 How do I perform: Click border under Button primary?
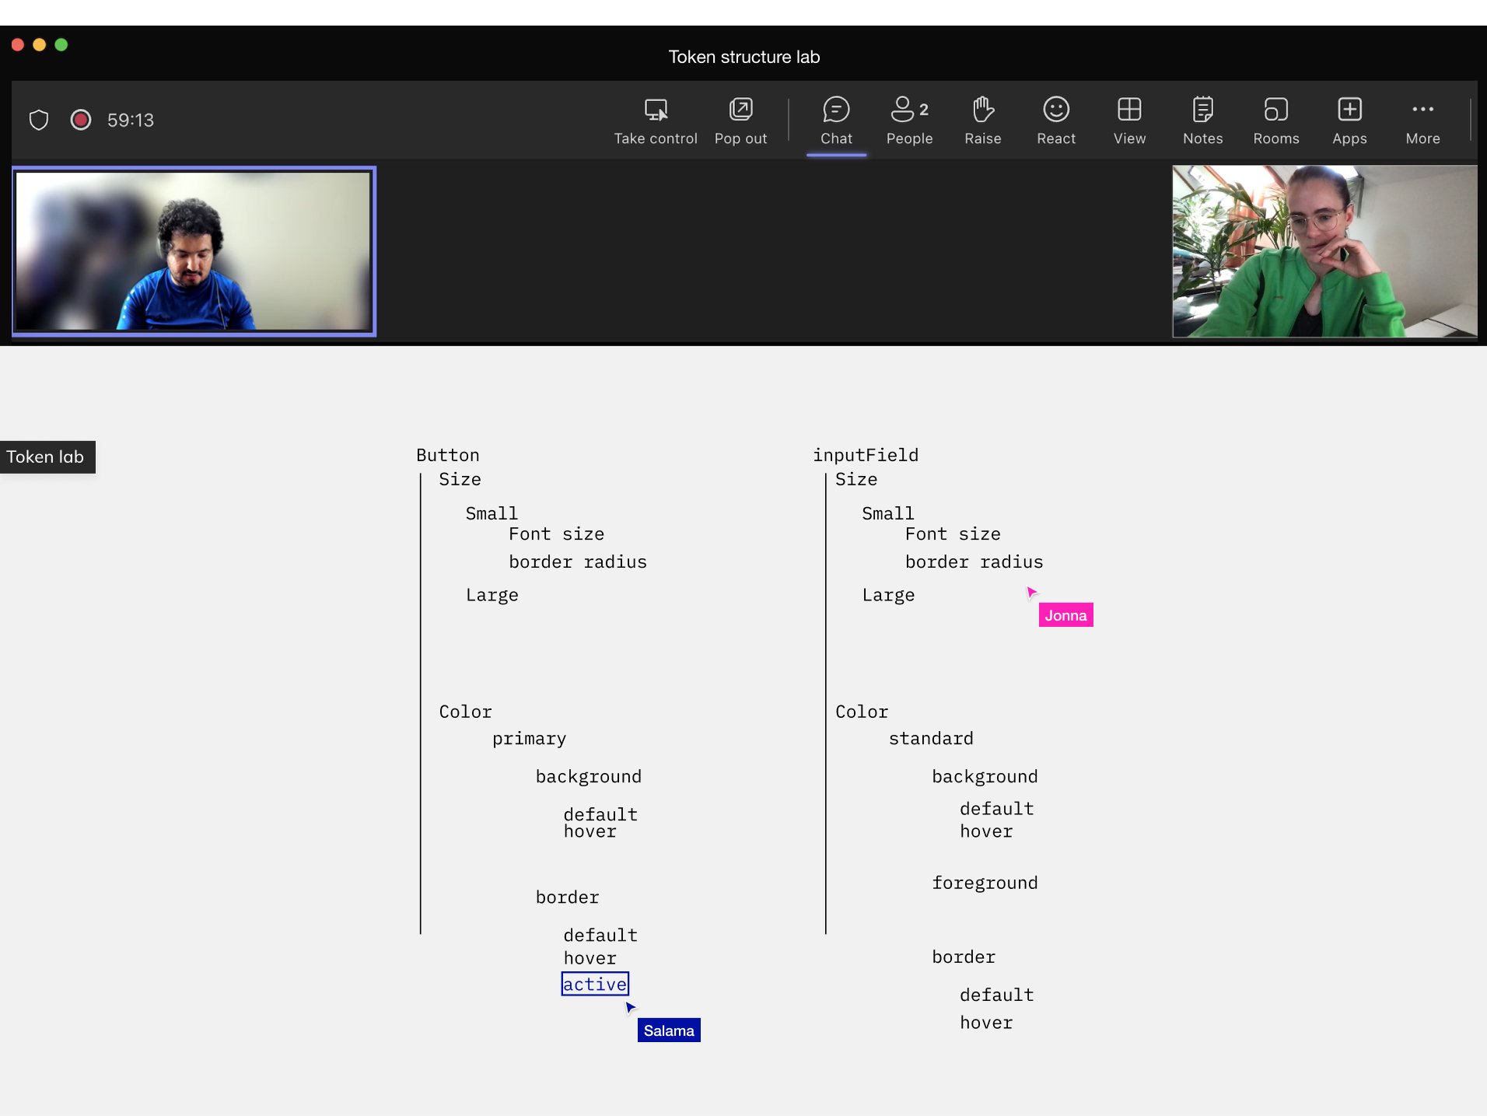tap(567, 897)
